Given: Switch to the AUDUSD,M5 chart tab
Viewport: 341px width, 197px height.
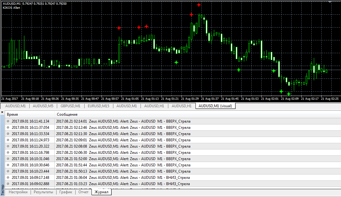Looking at the screenshot, I should [x=43, y=106].
